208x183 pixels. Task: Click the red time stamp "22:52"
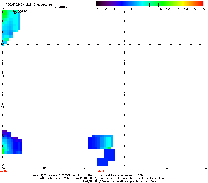(x=4, y=171)
